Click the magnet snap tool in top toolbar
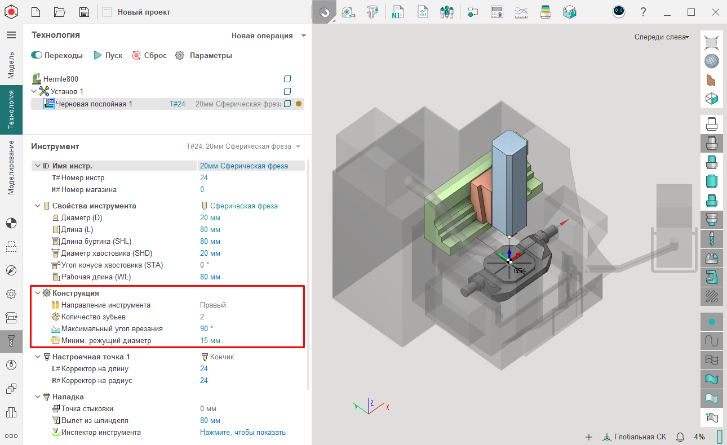The height and width of the screenshot is (445, 727). coord(324,12)
